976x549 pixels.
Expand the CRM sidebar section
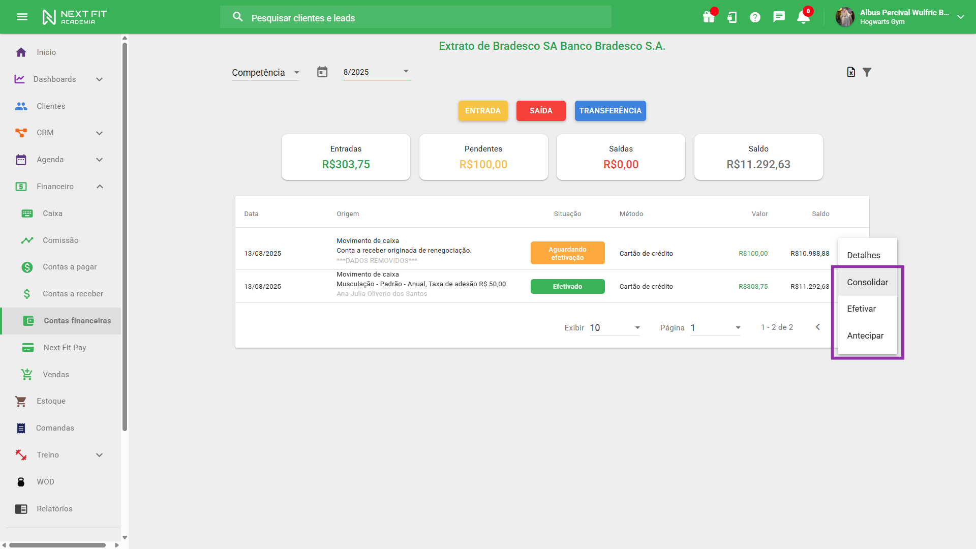pyautogui.click(x=100, y=133)
